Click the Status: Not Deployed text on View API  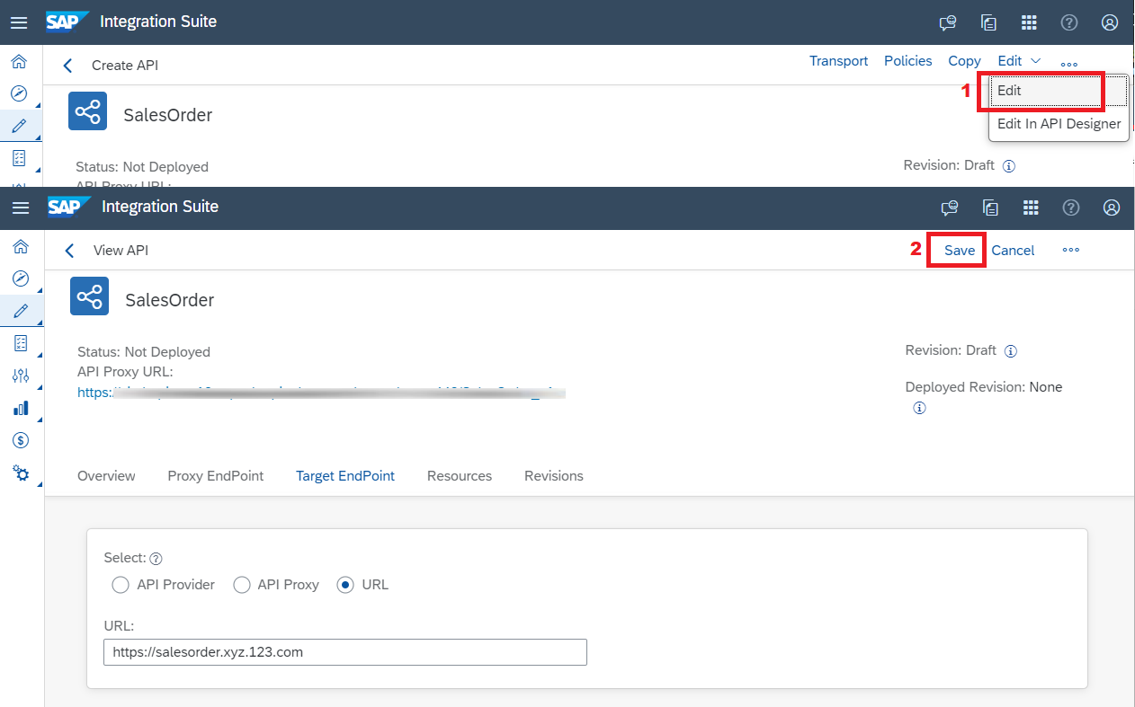coord(144,352)
